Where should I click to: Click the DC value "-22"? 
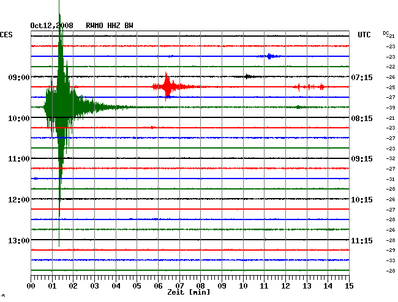pyautogui.click(x=391, y=67)
